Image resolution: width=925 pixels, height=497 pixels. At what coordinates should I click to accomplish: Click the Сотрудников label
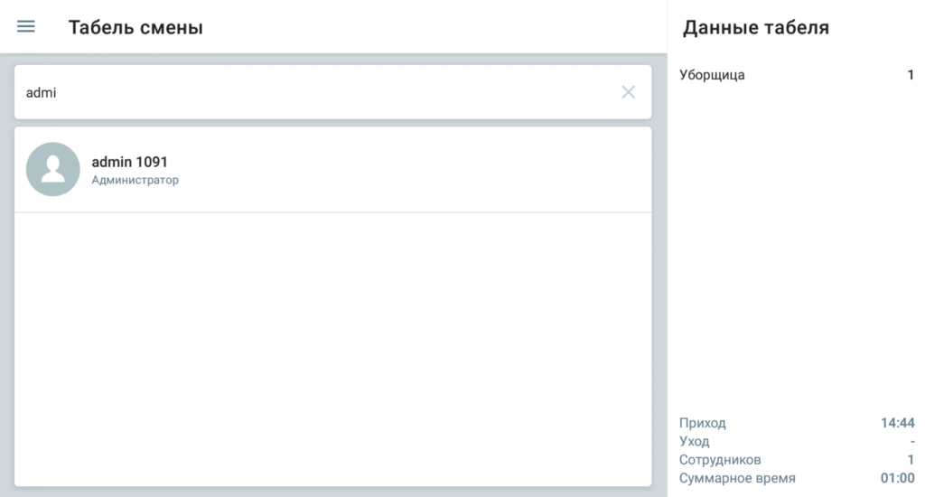[720, 460]
